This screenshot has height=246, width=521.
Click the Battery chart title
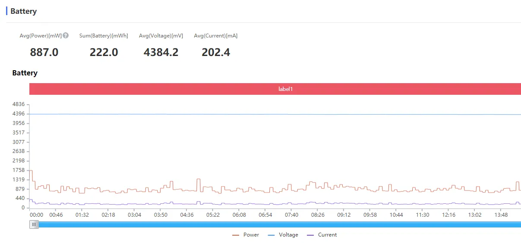[25, 73]
